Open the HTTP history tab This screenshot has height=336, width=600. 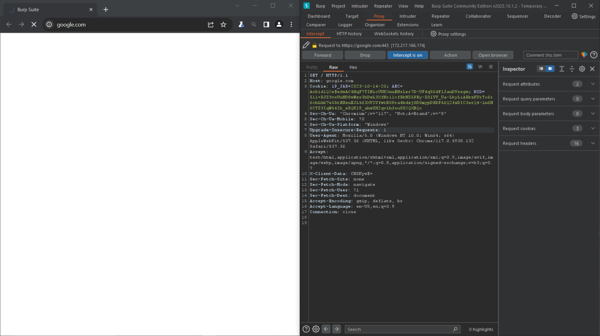(x=349, y=34)
